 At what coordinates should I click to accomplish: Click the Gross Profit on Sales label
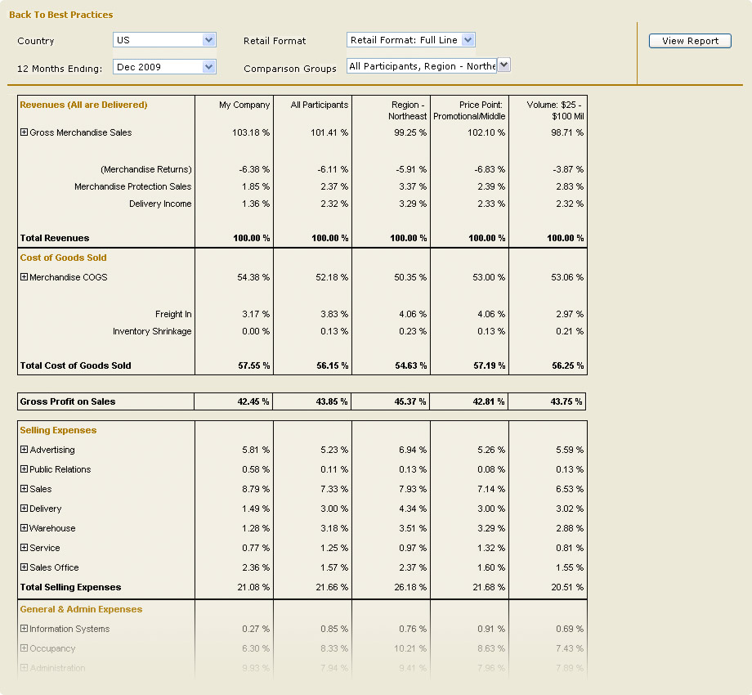tap(68, 401)
